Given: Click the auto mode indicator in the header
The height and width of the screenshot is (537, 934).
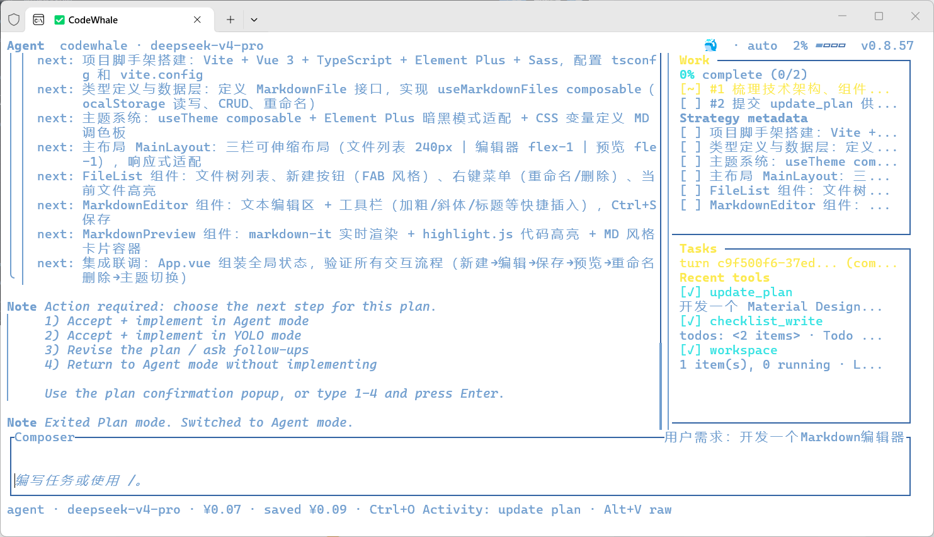Looking at the screenshot, I should coord(762,45).
